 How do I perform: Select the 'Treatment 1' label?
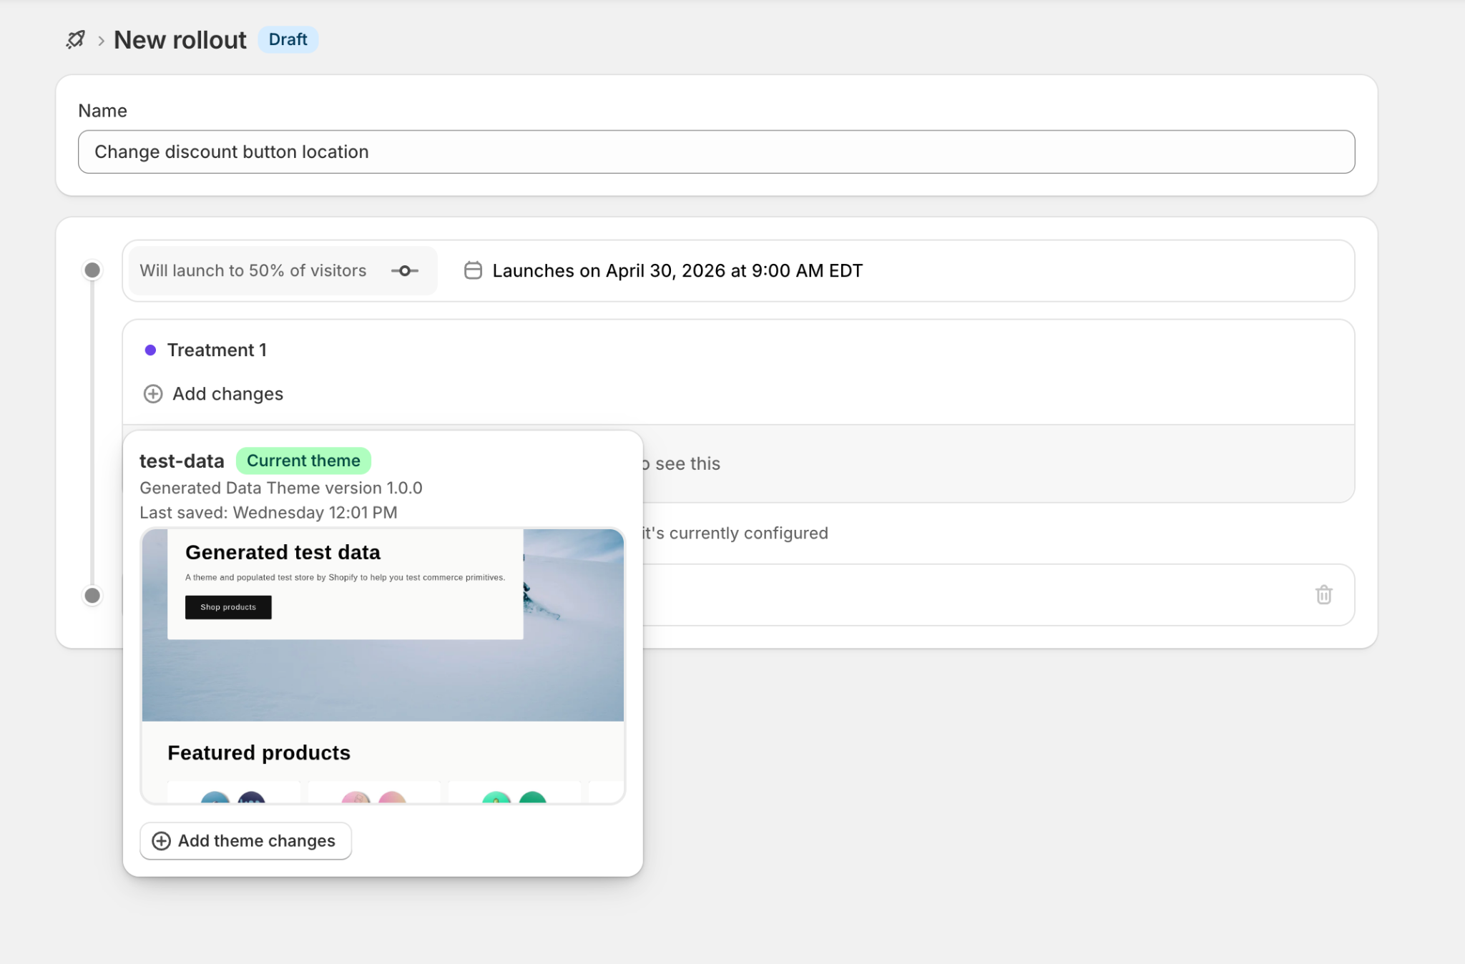pyautogui.click(x=217, y=350)
